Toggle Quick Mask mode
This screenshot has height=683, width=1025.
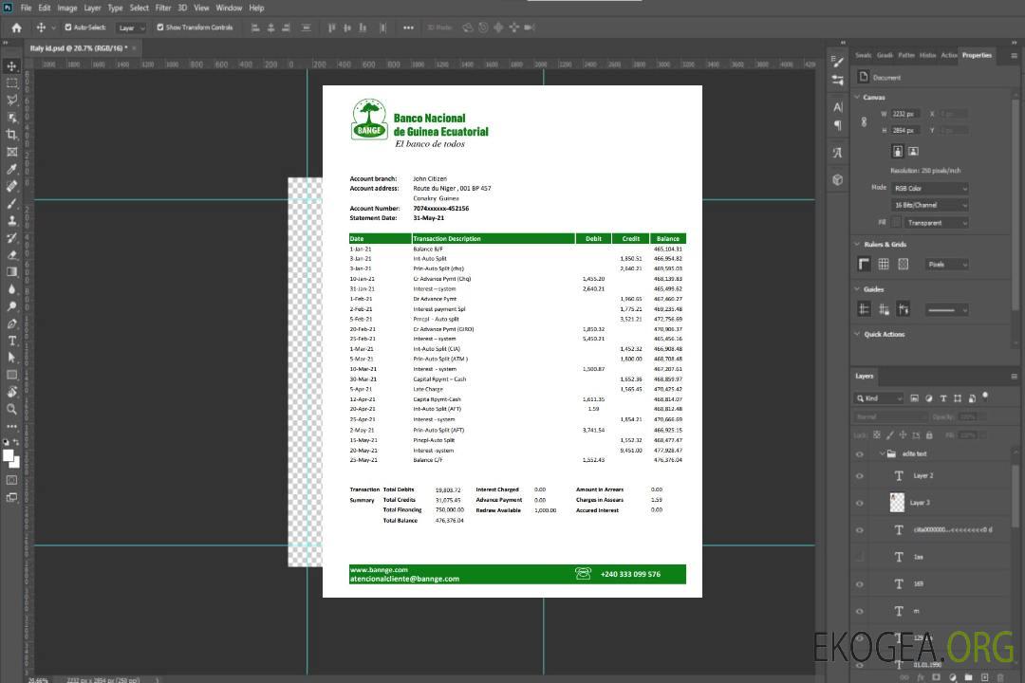tap(11, 480)
